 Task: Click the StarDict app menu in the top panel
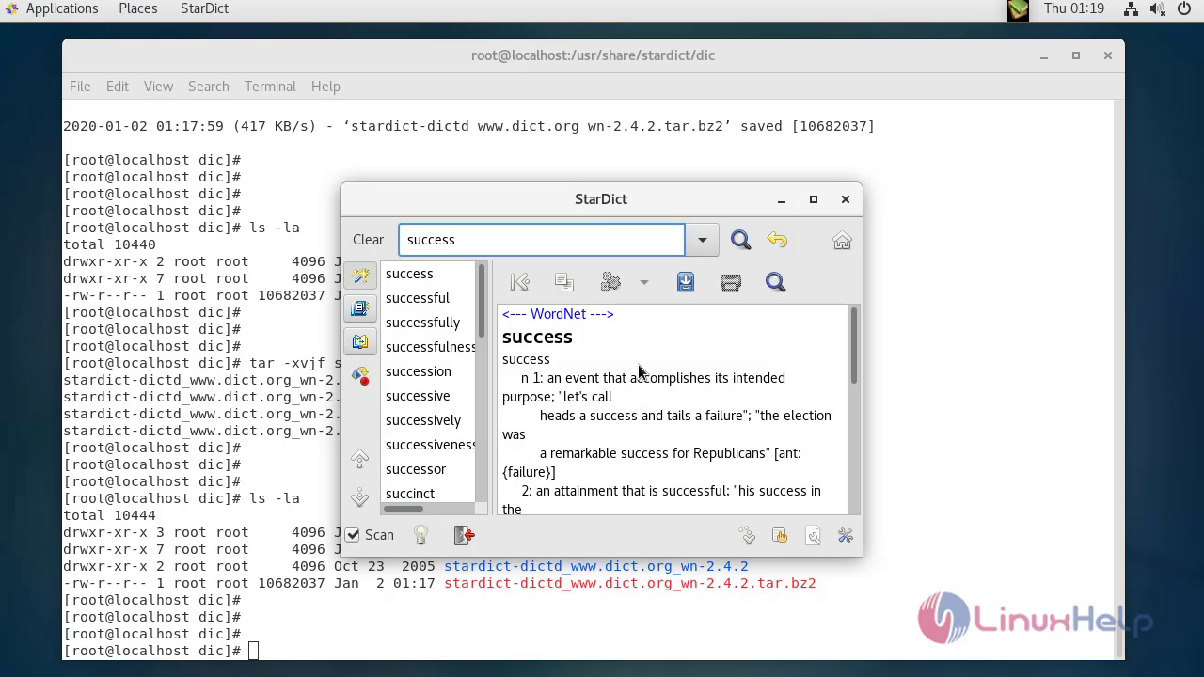pos(204,8)
